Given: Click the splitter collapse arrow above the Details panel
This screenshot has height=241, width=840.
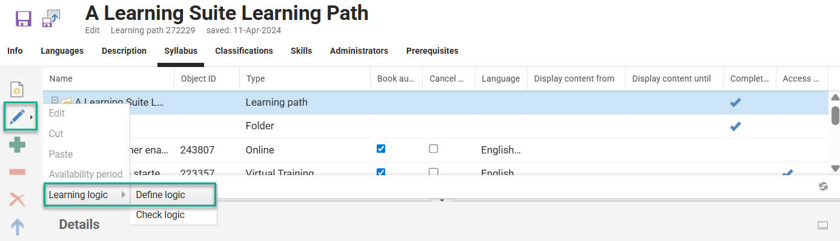Looking at the screenshot, I should [x=441, y=200].
